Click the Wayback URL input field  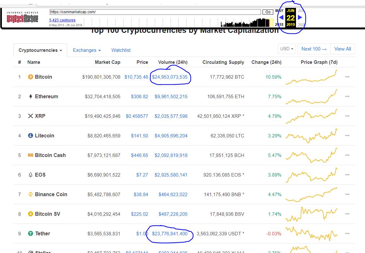(155, 12)
